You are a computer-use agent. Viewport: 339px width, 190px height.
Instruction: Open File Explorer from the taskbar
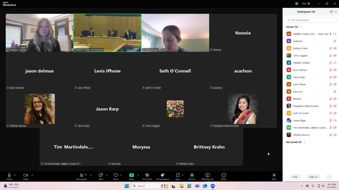tap(181, 186)
